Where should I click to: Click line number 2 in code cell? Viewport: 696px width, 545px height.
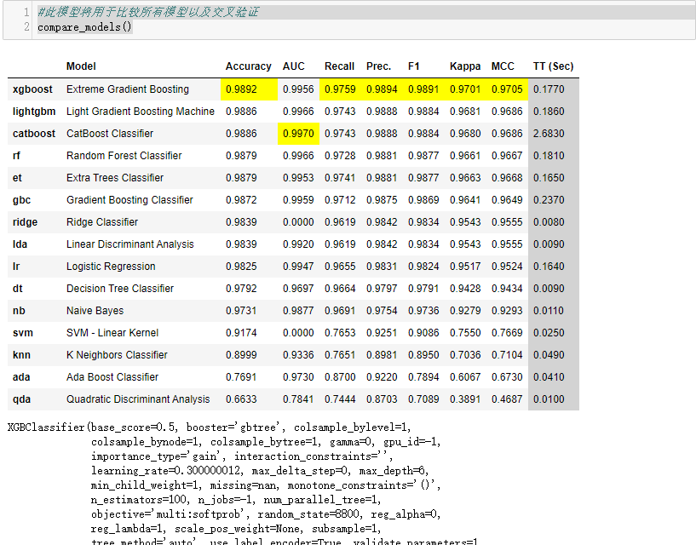[x=26, y=27]
